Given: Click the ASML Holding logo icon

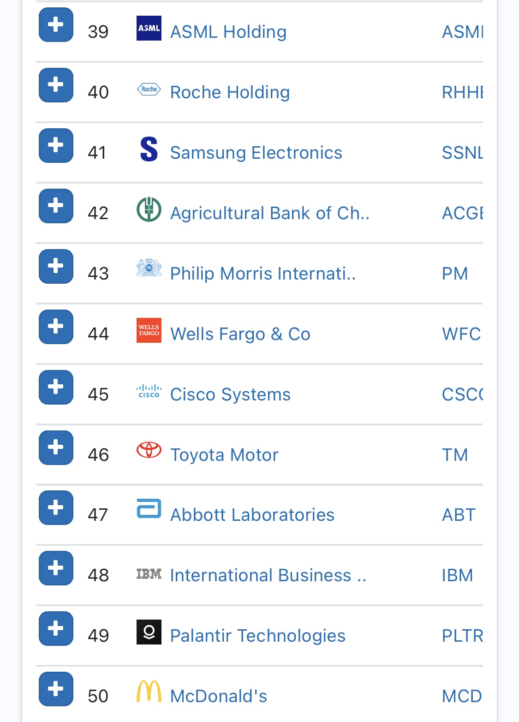Looking at the screenshot, I should 149,28.
